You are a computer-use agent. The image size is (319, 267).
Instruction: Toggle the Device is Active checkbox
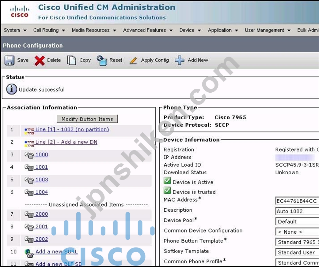(x=167, y=180)
